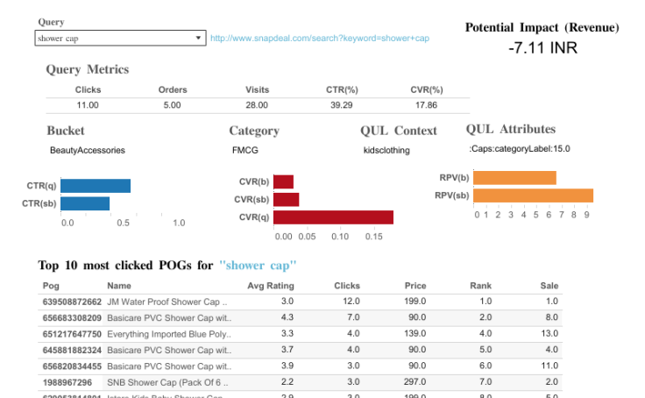The width and height of the screenshot is (645, 398).
Task: Click the Sale column header
Action: (x=549, y=286)
